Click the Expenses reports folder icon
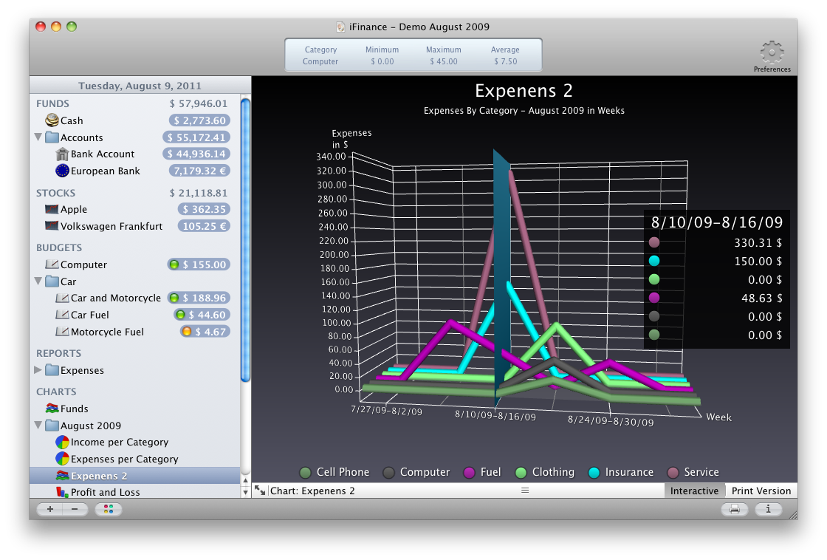 pyautogui.click(x=52, y=370)
